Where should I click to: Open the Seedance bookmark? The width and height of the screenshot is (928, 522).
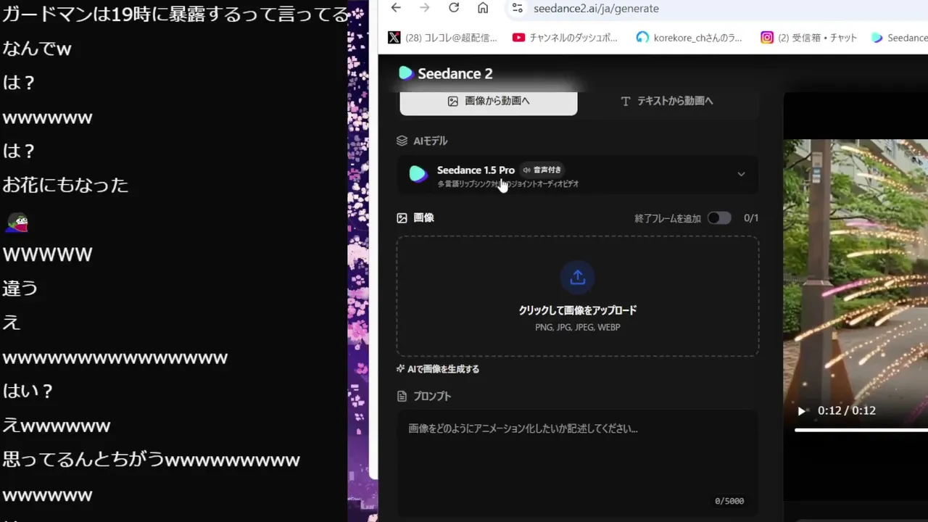(899, 38)
